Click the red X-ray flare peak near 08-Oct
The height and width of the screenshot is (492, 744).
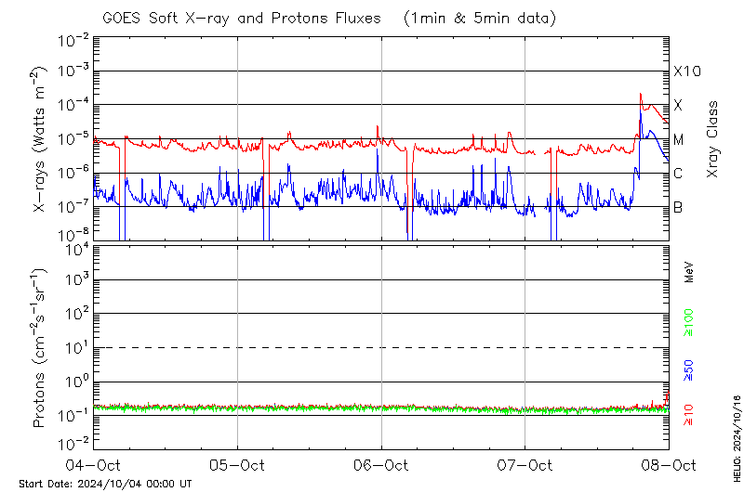point(641,94)
